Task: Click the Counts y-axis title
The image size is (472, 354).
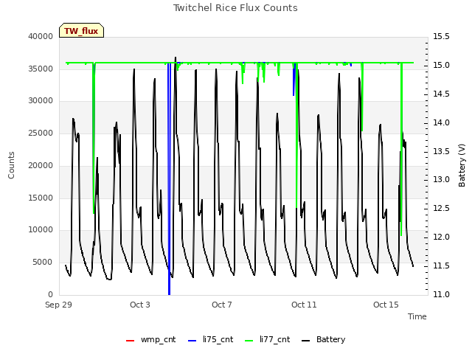Action: point(11,165)
